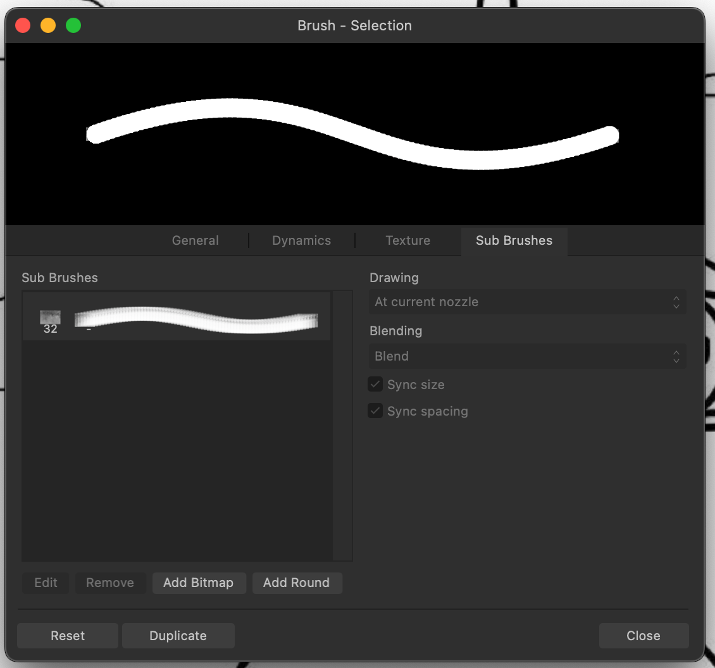
Task: Open the Drawing dropdown "At current nozzle"
Action: 528,302
